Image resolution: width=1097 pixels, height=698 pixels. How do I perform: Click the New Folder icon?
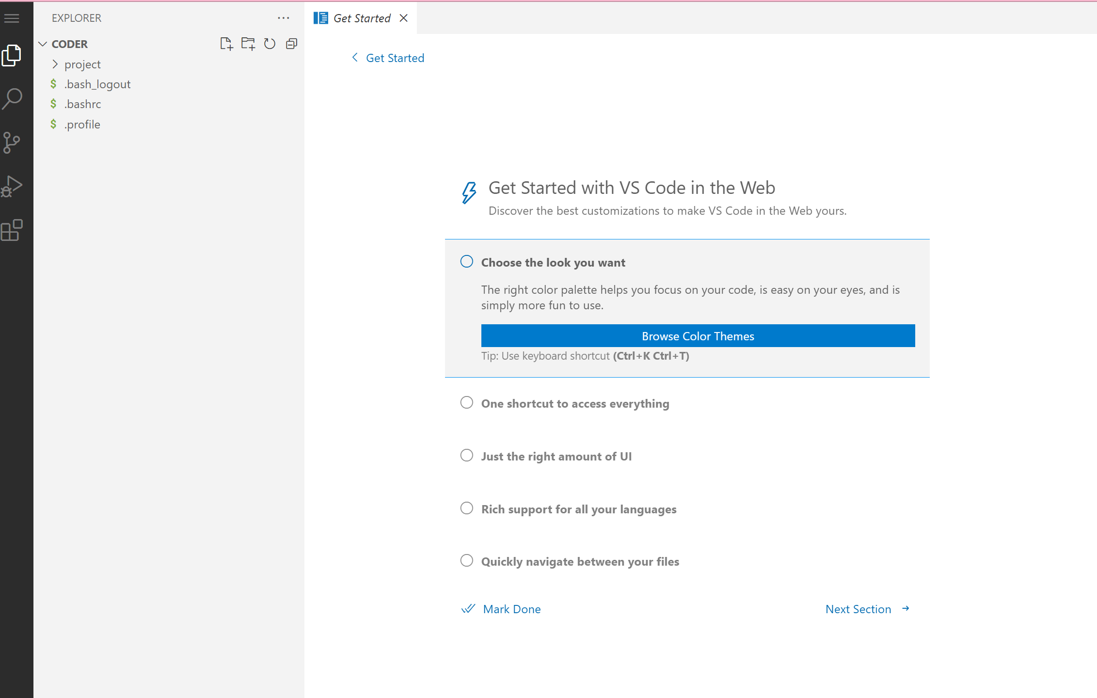248,44
